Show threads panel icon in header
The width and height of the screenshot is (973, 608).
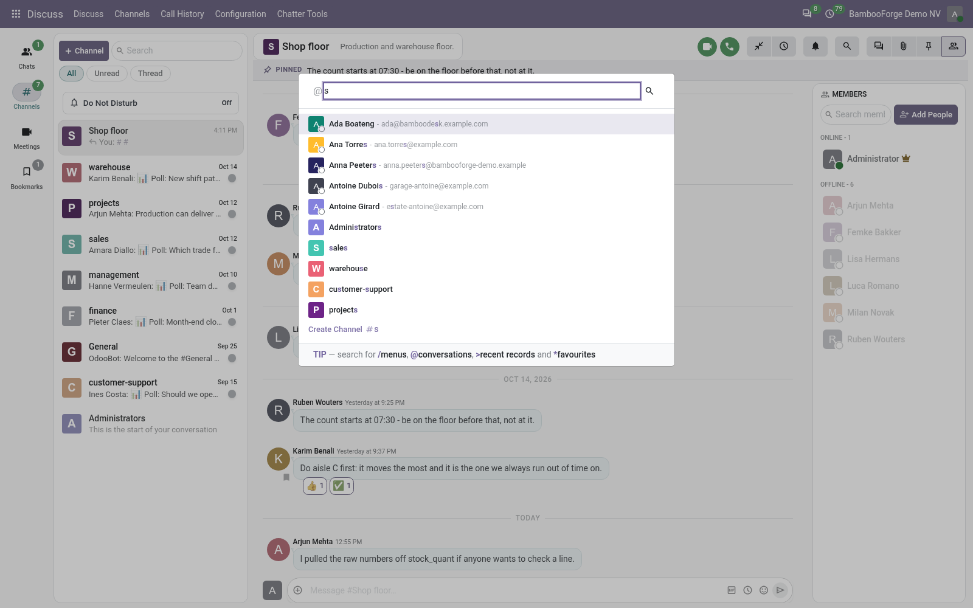[x=879, y=46]
